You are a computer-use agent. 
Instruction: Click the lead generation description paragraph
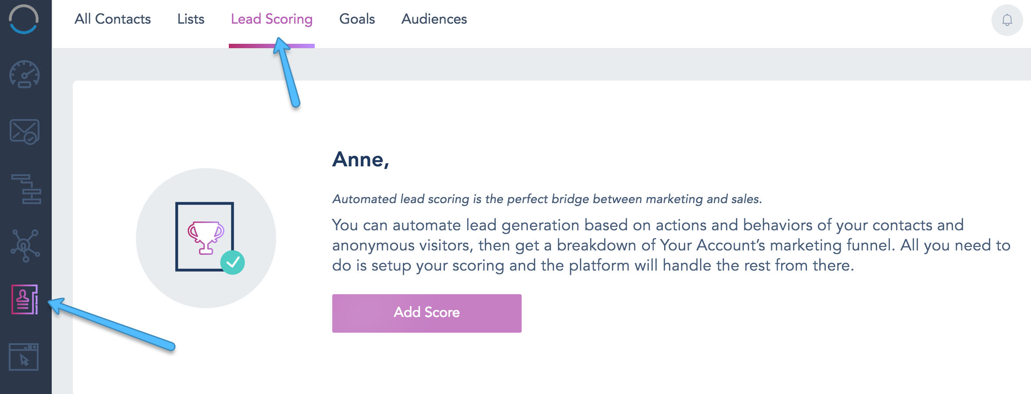coord(671,245)
